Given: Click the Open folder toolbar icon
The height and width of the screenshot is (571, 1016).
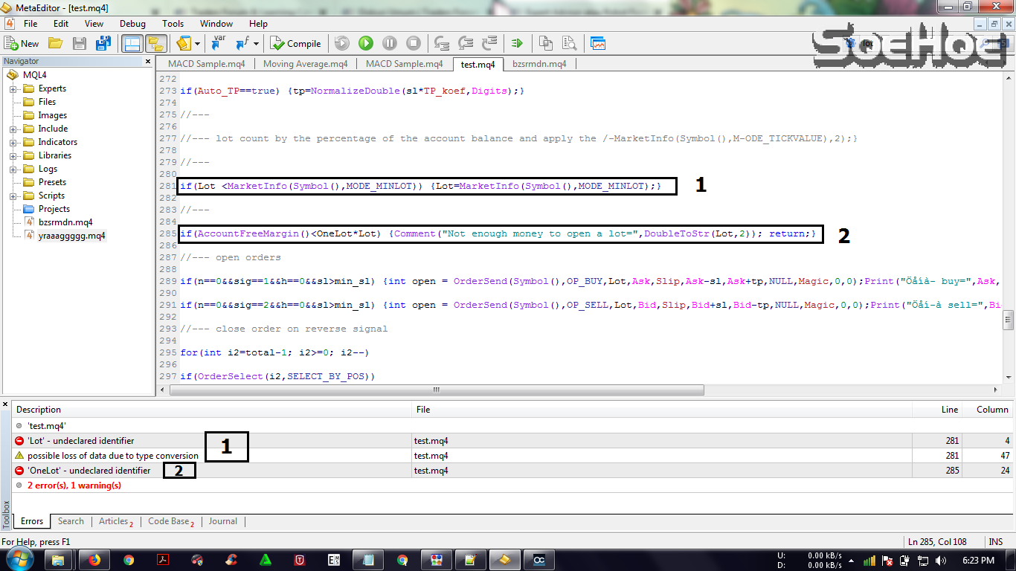Looking at the screenshot, I should [x=56, y=44].
